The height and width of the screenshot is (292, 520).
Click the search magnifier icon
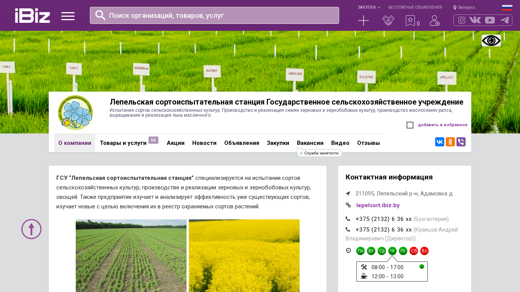[100, 15]
